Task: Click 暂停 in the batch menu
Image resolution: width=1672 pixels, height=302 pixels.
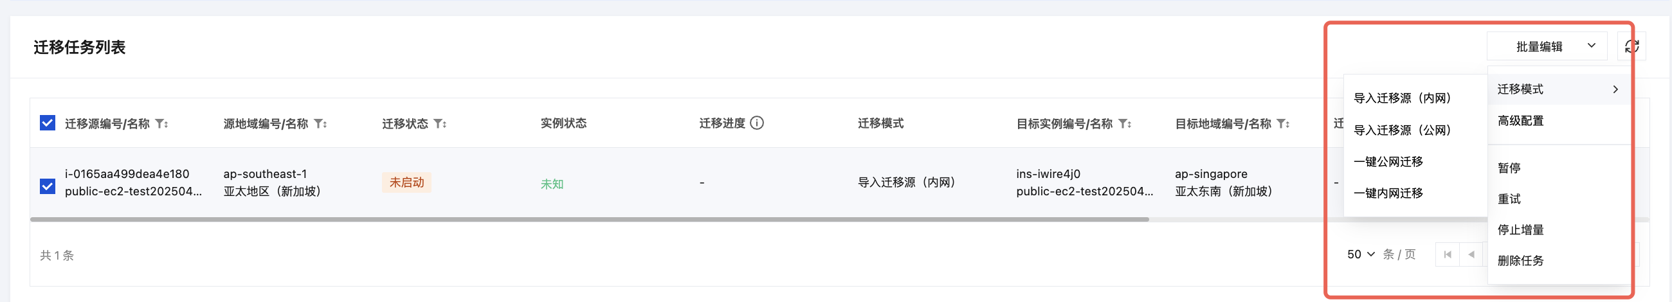Action: 1509,168
